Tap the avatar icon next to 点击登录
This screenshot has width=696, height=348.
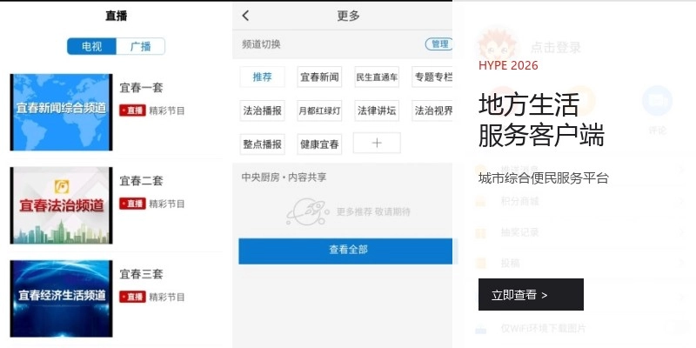[x=497, y=45]
